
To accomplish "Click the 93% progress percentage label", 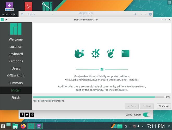I will [168, 97].
